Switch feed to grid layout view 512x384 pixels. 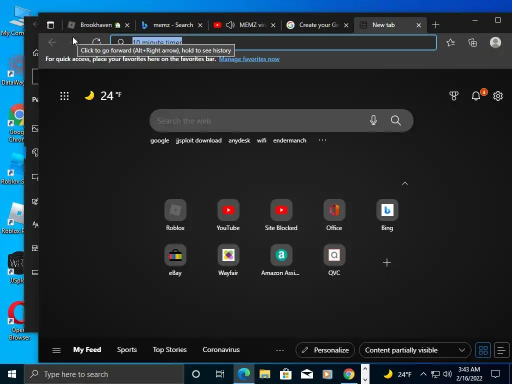483,350
